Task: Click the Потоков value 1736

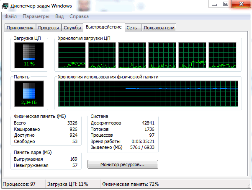Action: tap(149, 129)
